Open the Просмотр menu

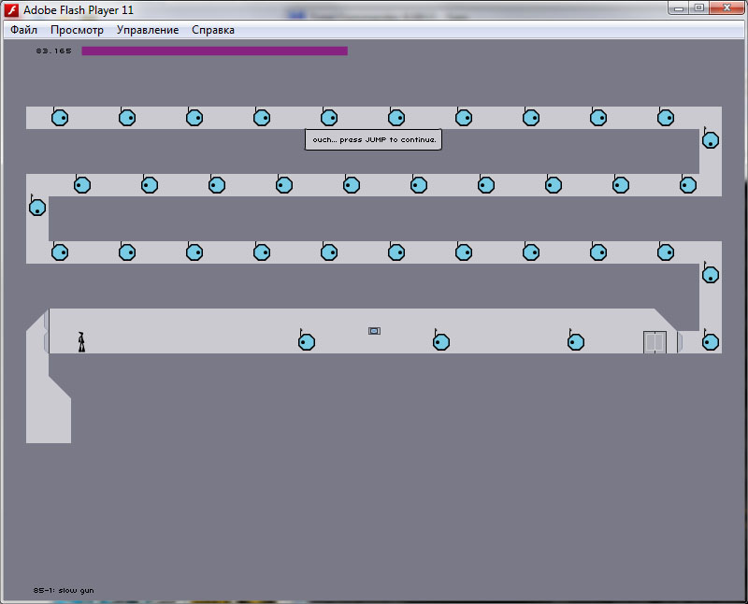tap(77, 30)
